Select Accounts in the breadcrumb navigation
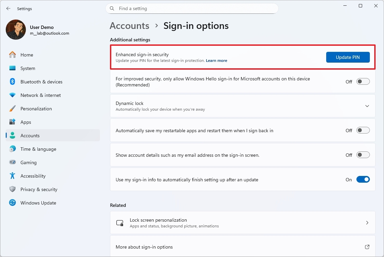Viewport: 384px width, 257px height. (x=129, y=26)
